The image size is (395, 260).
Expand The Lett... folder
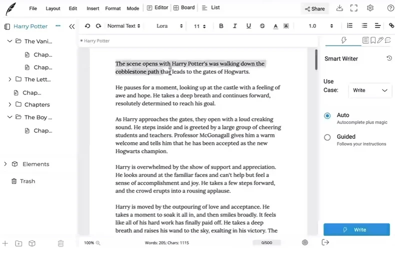click(x=10, y=79)
